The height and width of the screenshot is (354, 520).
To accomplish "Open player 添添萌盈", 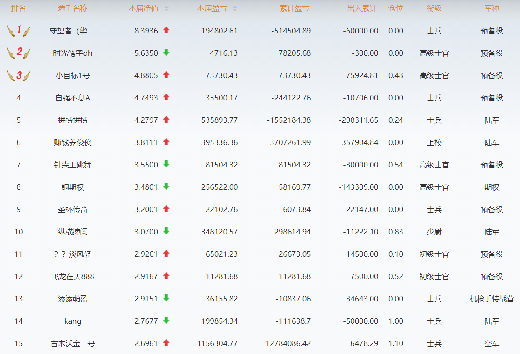I will pyautogui.click(x=73, y=299).
